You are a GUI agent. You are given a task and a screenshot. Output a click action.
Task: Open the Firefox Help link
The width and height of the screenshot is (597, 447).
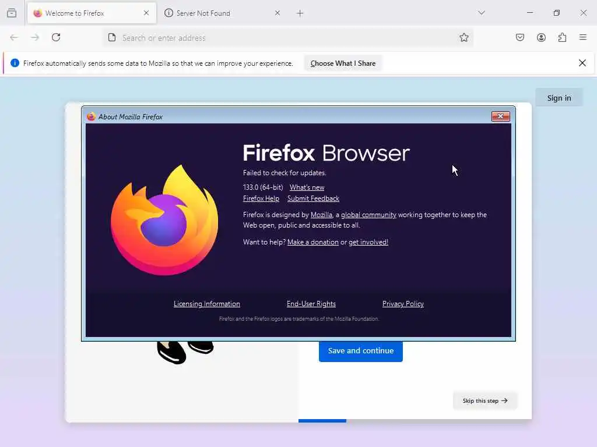[x=261, y=198]
